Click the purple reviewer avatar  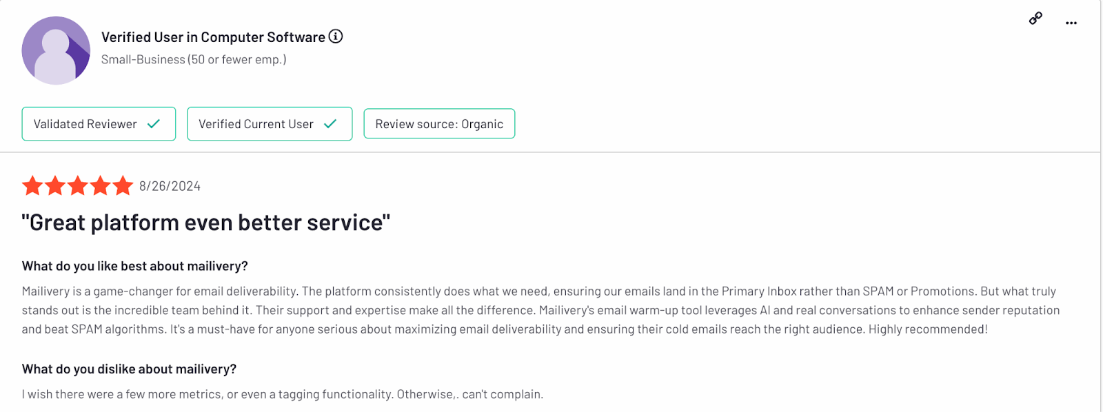[x=56, y=51]
